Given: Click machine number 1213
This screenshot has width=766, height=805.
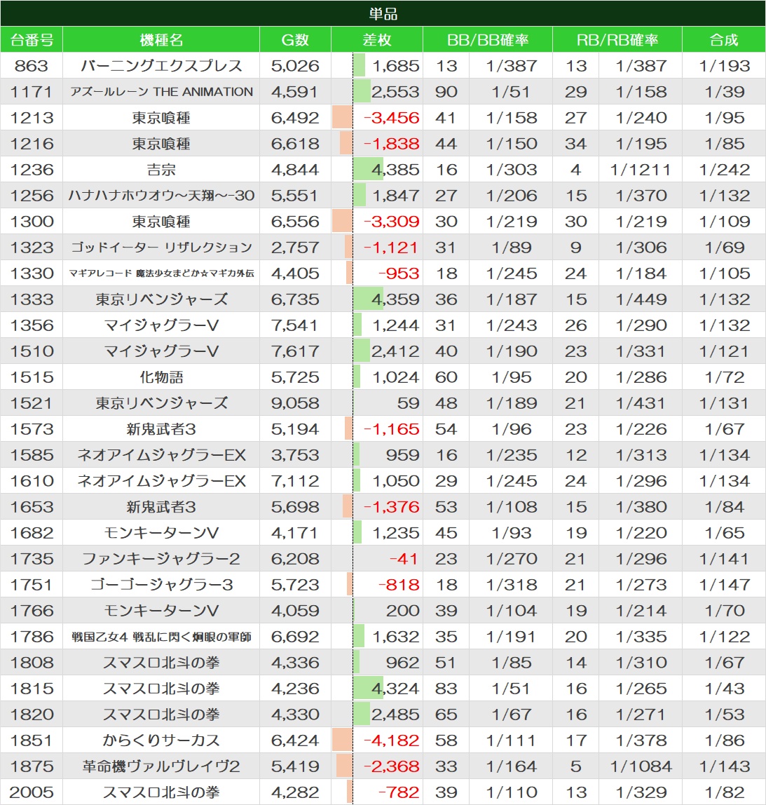Looking at the screenshot, I should tap(32, 118).
